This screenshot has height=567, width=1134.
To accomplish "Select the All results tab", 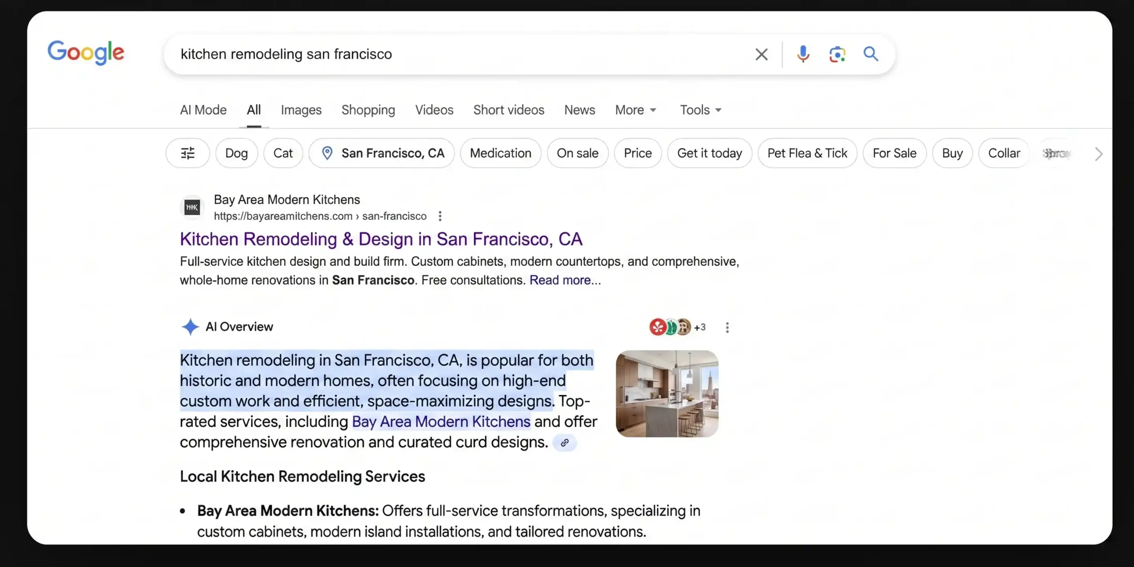I will point(254,110).
